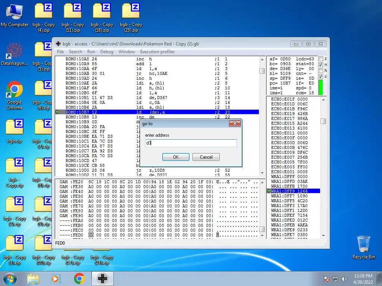Click the bgb window title icon

pos(58,44)
